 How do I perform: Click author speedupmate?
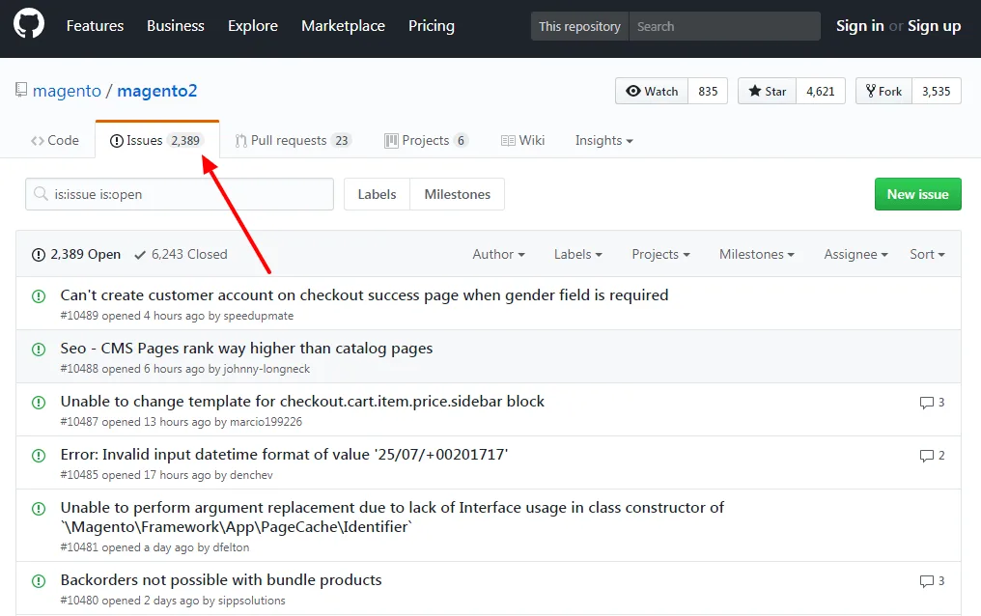coord(259,316)
